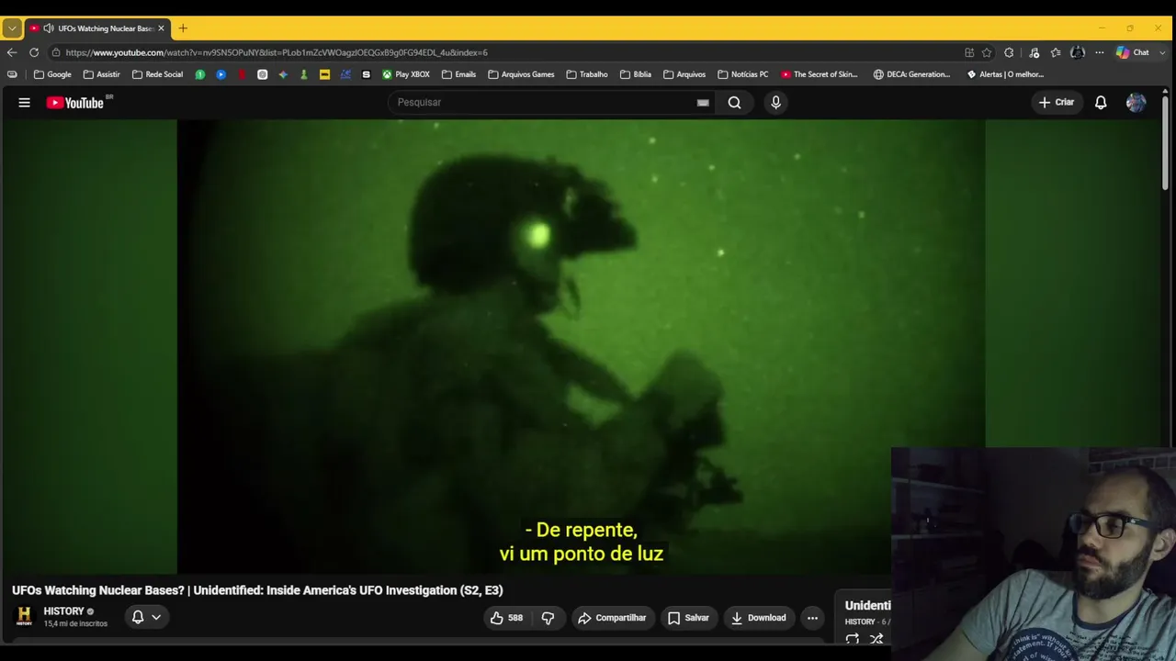Click the Salvar save button

[688, 618]
